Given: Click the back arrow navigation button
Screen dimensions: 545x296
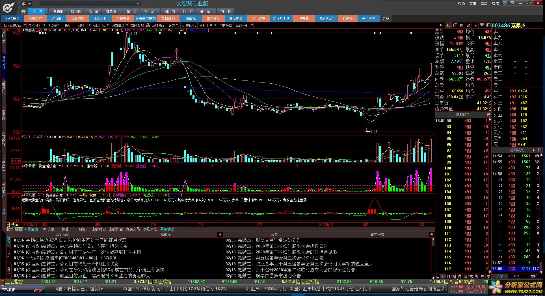Looking at the screenshot, I should 24,4.
